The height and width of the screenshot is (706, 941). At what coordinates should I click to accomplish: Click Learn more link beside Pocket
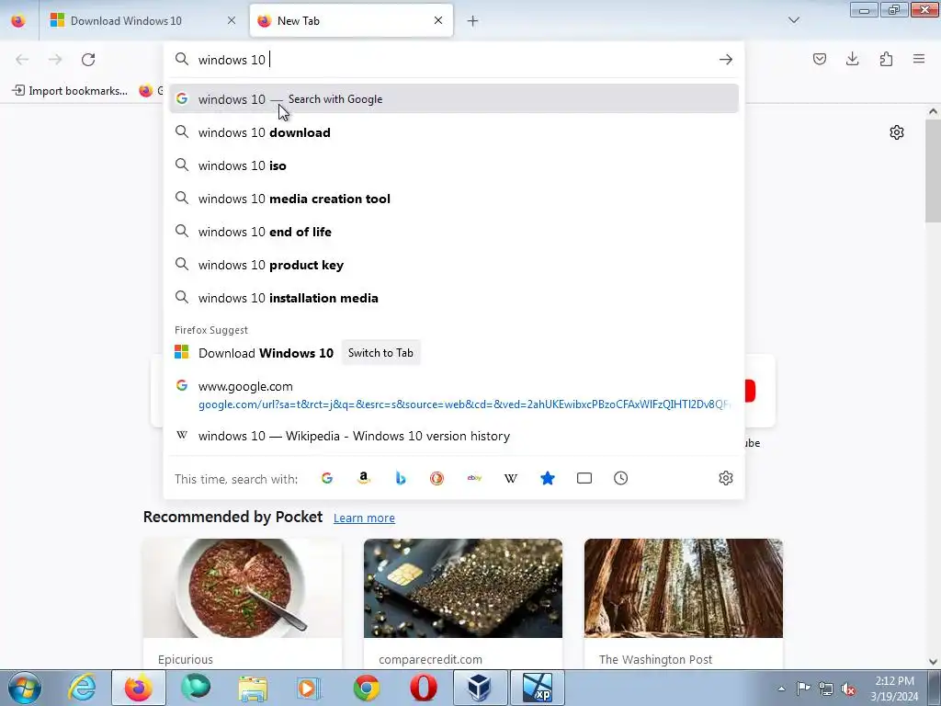[x=364, y=518]
